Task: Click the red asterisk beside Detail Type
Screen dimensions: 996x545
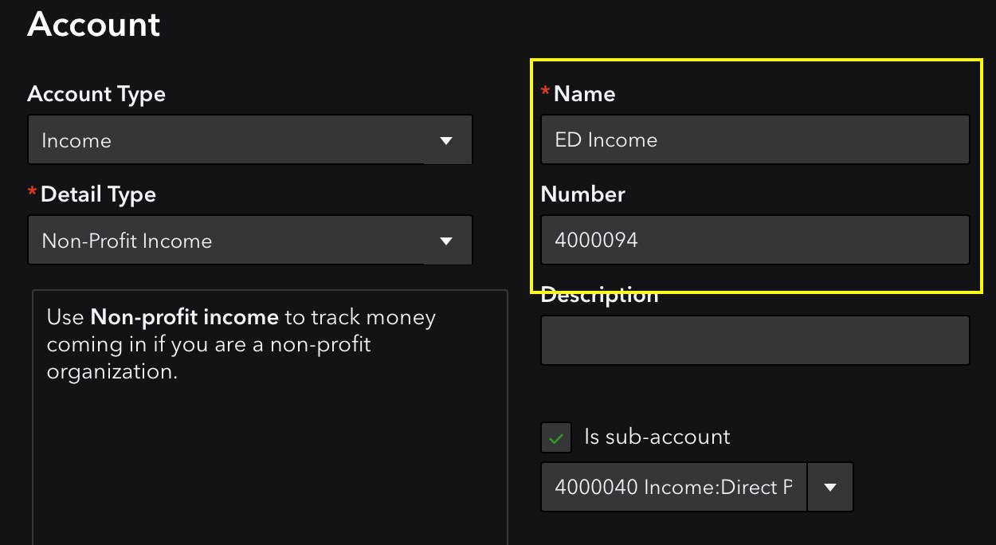Action: point(32,189)
